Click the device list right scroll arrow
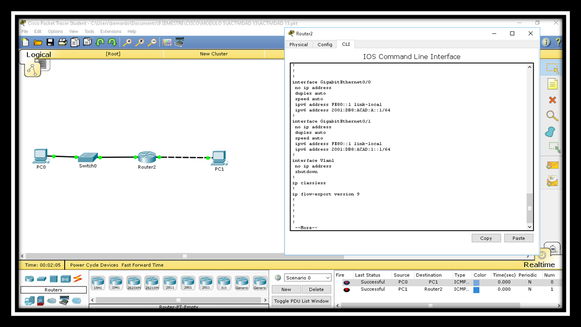581x327 pixels. pos(265,300)
